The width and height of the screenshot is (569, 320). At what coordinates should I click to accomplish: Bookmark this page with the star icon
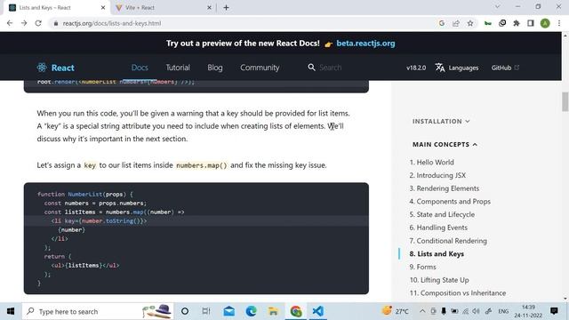(x=470, y=23)
